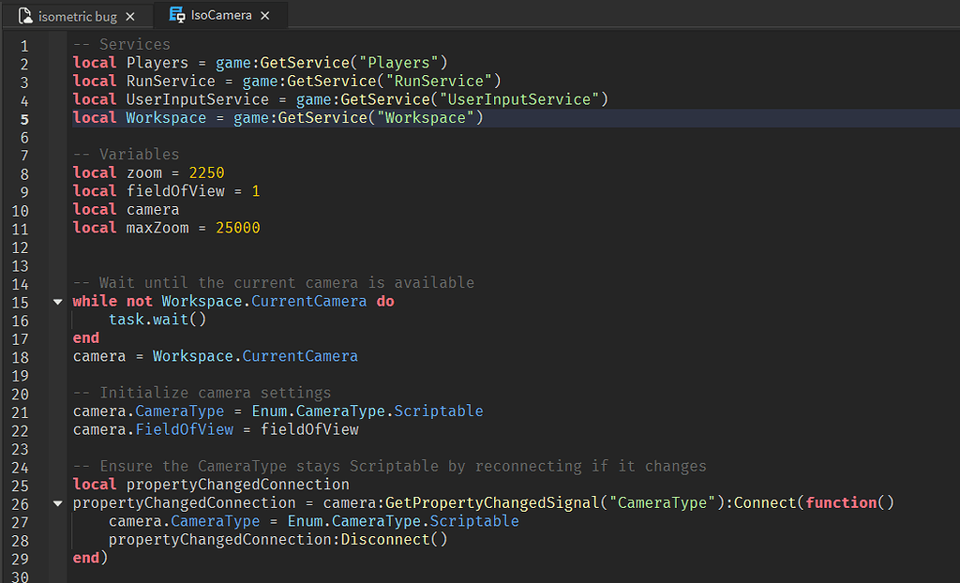Close the isometric bug tab
Viewport: 960px width, 583px height.
coord(130,16)
